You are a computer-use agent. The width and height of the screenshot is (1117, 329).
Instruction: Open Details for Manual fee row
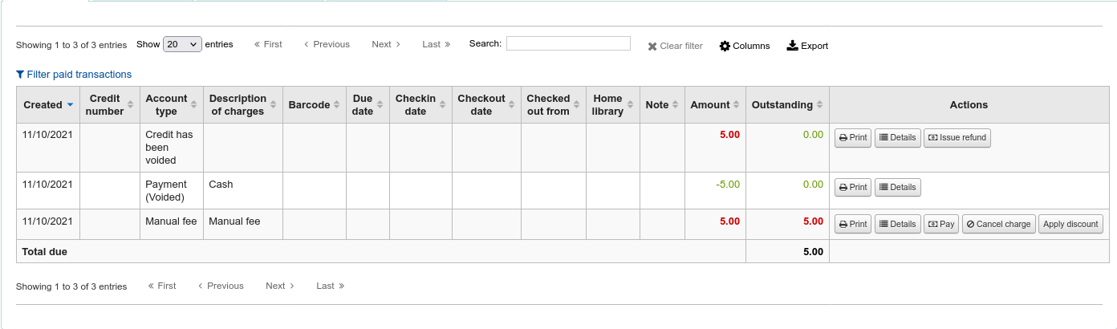tap(897, 224)
